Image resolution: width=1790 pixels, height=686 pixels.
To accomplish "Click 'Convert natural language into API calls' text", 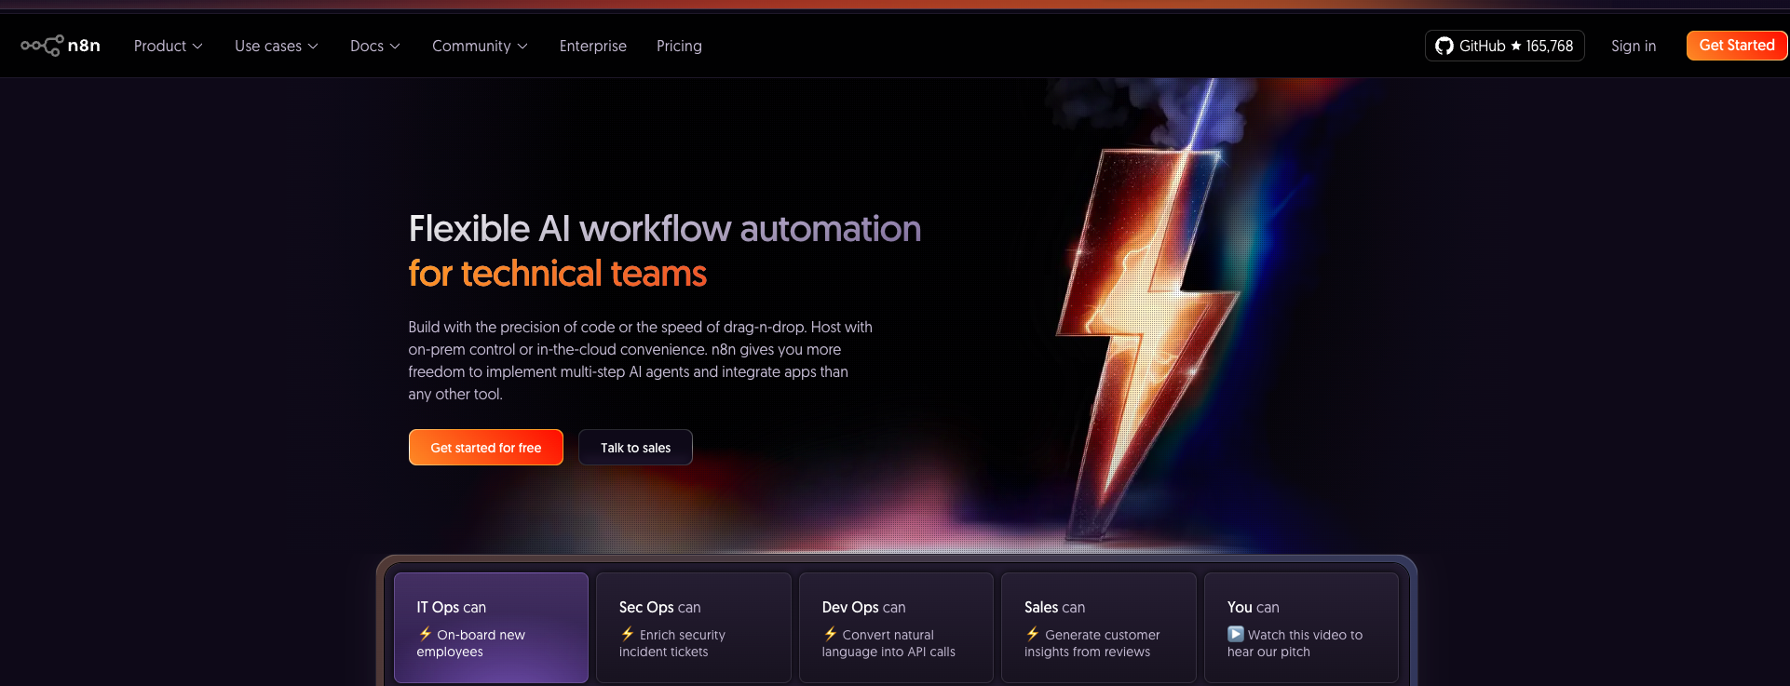I will click(888, 643).
